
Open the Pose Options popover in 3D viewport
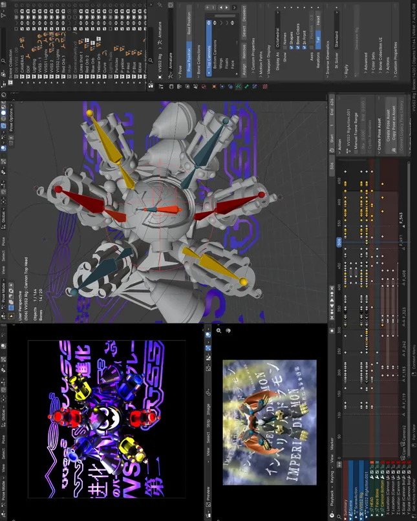[x=11, y=119]
